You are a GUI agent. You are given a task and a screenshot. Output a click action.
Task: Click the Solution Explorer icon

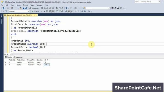point(112,8)
